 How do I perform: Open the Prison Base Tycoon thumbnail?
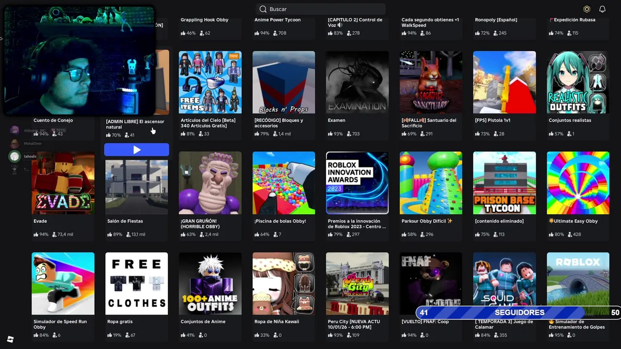coord(505,183)
